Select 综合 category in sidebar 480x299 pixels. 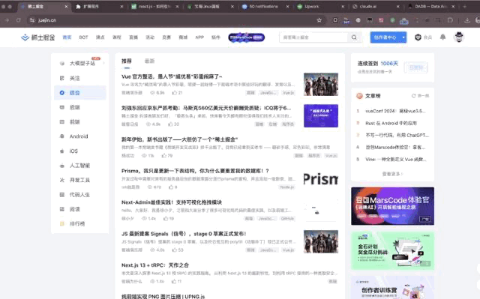pos(80,93)
